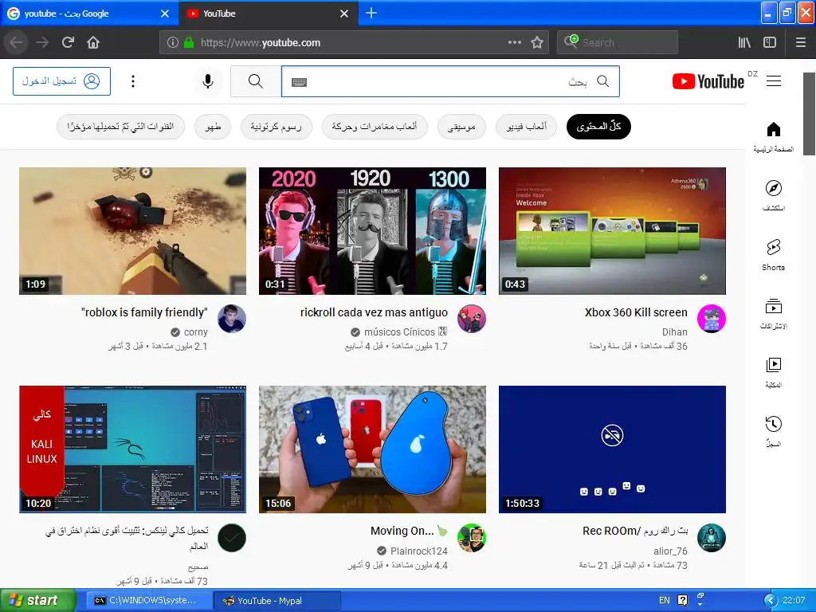Click the corny channel avatar
This screenshot has width=816, height=612.
[x=232, y=319]
